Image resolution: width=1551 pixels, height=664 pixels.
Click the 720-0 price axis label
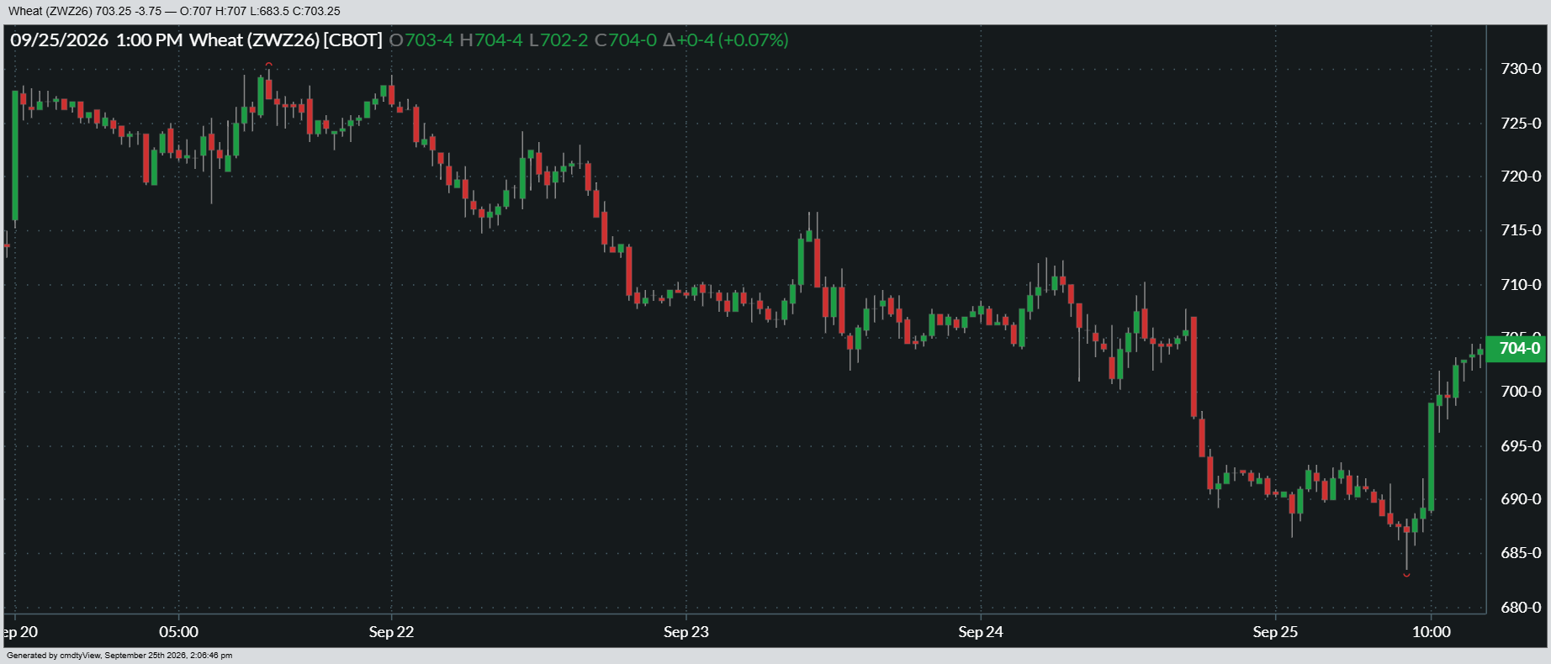click(x=1521, y=177)
